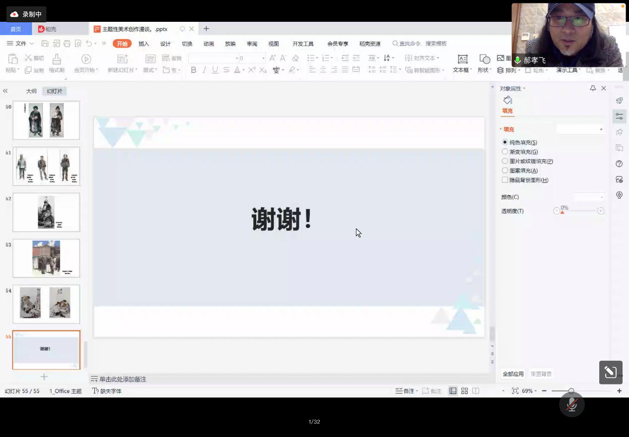Open the fill preset dropdown
629x437 pixels.
580,129
